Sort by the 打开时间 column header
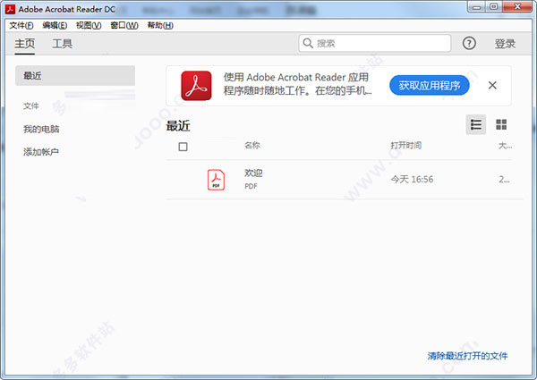Screen dimensions: 537x380 pyautogui.click(x=405, y=146)
